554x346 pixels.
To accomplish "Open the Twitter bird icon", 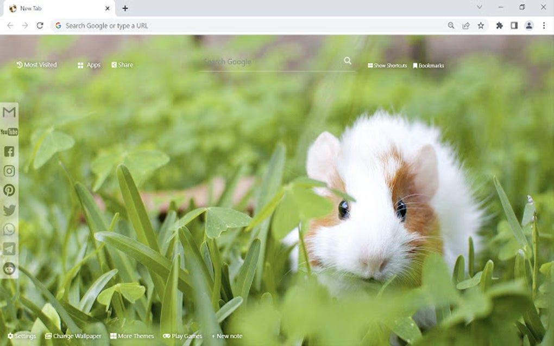I will point(9,210).
